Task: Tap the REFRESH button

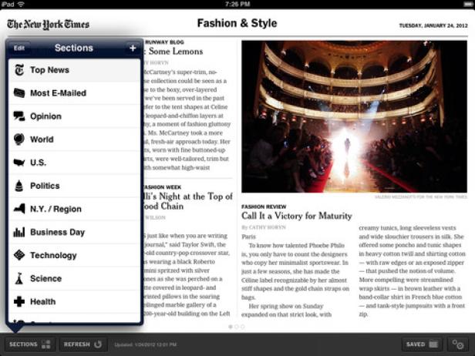Action: click(83, 344)
